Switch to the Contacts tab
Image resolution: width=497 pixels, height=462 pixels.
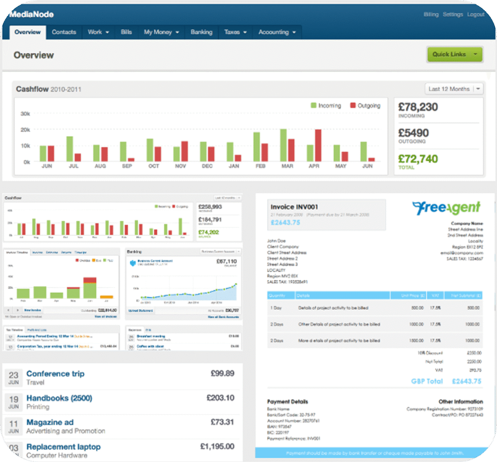[x=64, y=32]
